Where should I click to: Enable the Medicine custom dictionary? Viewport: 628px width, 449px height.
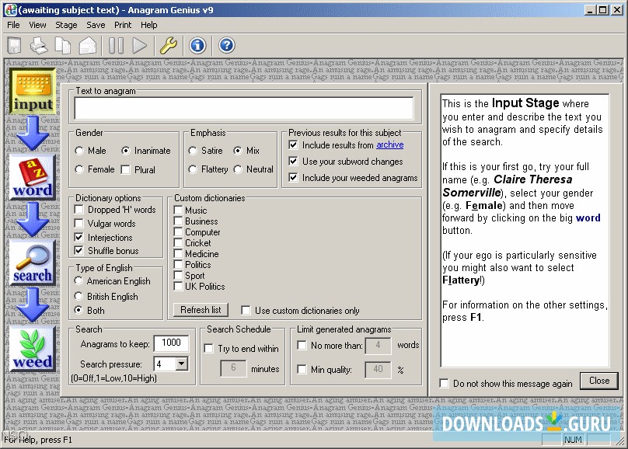[x=178, y=254]
